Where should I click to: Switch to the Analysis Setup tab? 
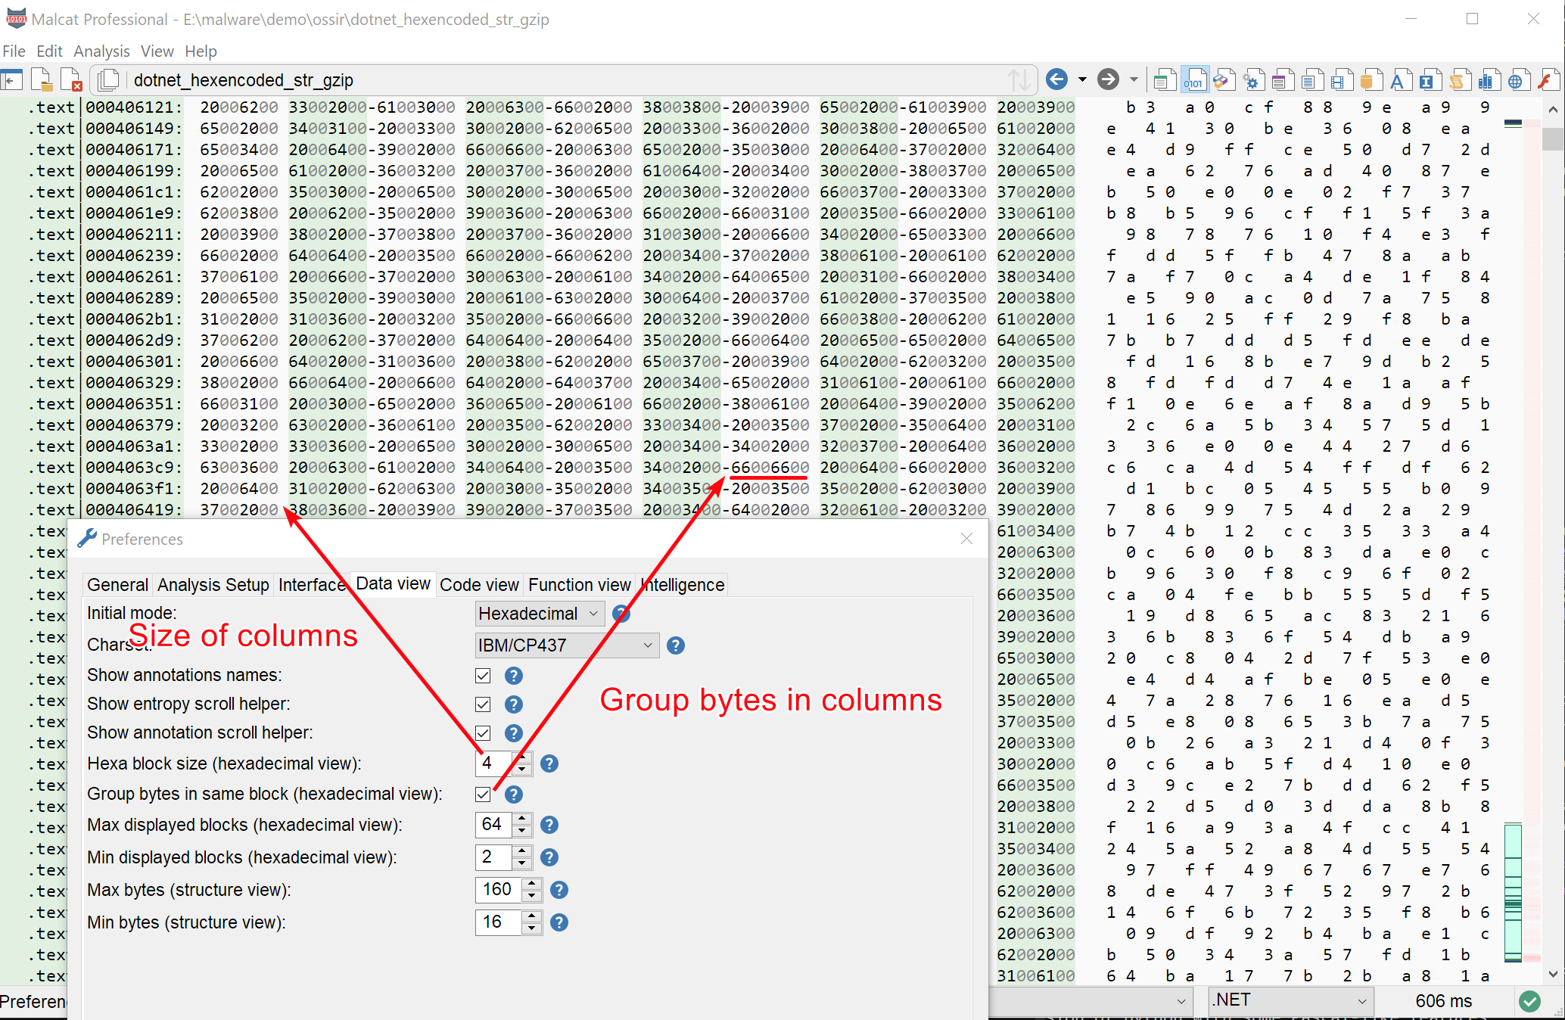click(x=213, y=585)
